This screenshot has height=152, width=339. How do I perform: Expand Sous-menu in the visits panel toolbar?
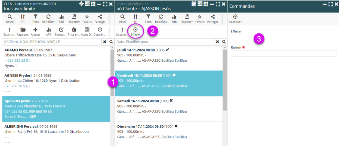tap(122, 31)
